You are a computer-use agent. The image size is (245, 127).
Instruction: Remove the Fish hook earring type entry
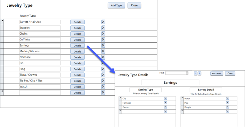tap(166, 103)
